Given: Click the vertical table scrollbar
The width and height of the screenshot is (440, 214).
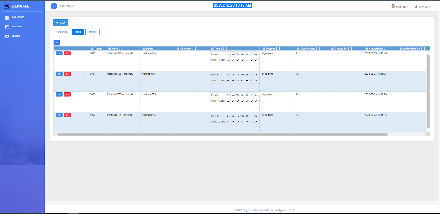Looking at the screenshot, I should [x=428, y=91].
